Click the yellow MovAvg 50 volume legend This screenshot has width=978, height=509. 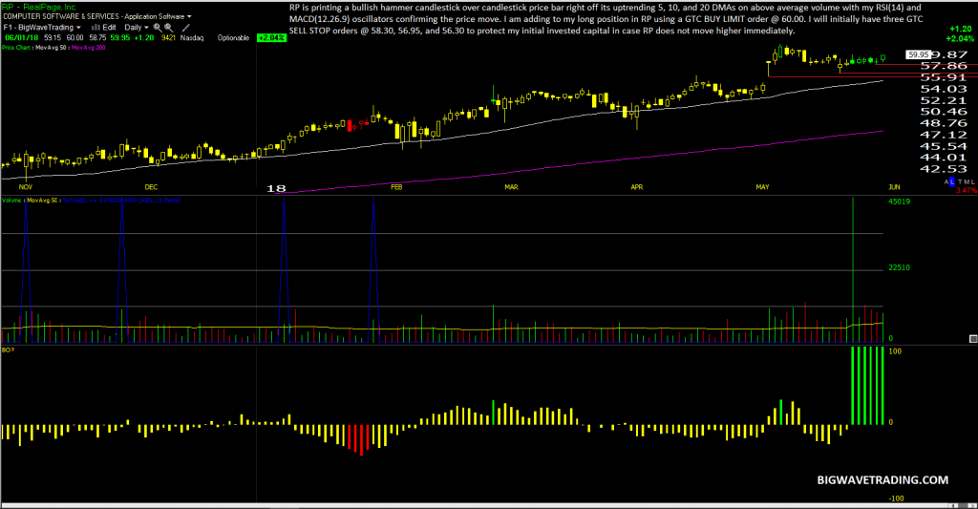(42, 201)
